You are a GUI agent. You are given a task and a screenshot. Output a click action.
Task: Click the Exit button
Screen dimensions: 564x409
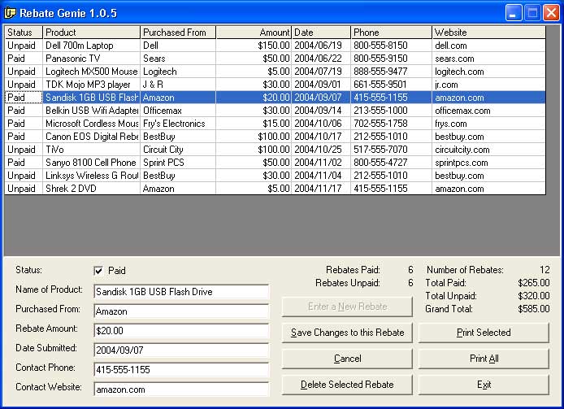coord(484,385)
